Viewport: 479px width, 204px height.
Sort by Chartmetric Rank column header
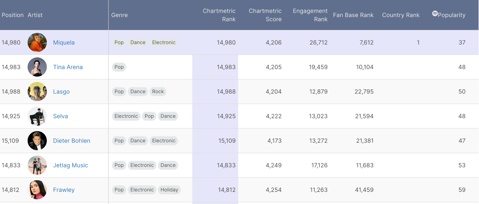point(219,15)
